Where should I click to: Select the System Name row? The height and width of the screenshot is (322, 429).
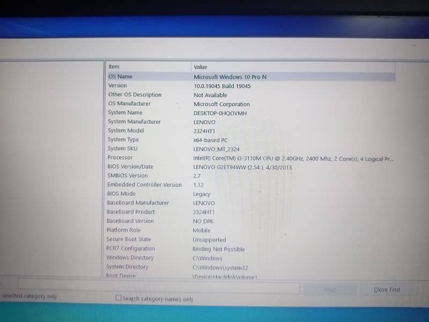(125, 113)
